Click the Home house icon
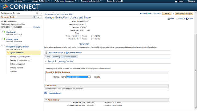The height and width of the screenshot is (111, 197). (176, 1)
